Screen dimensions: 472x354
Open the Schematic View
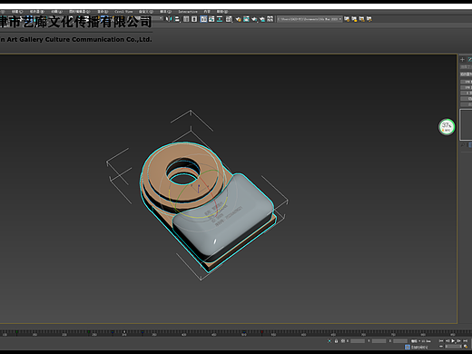pos(220,19)
